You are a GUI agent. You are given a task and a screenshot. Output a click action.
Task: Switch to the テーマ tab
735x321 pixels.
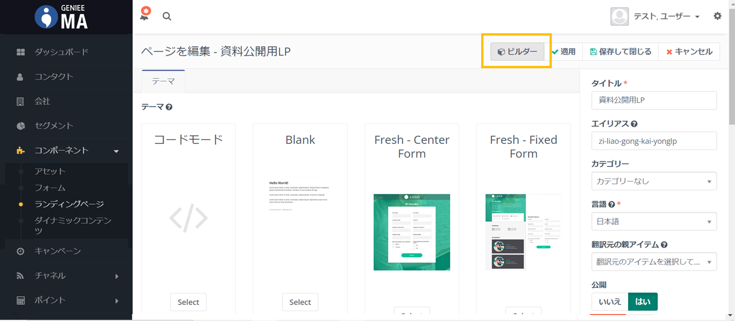(163, 81)
